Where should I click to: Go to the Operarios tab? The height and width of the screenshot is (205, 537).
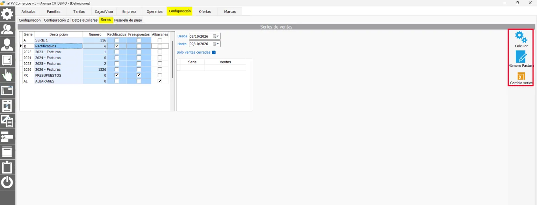tap(155, 11)
